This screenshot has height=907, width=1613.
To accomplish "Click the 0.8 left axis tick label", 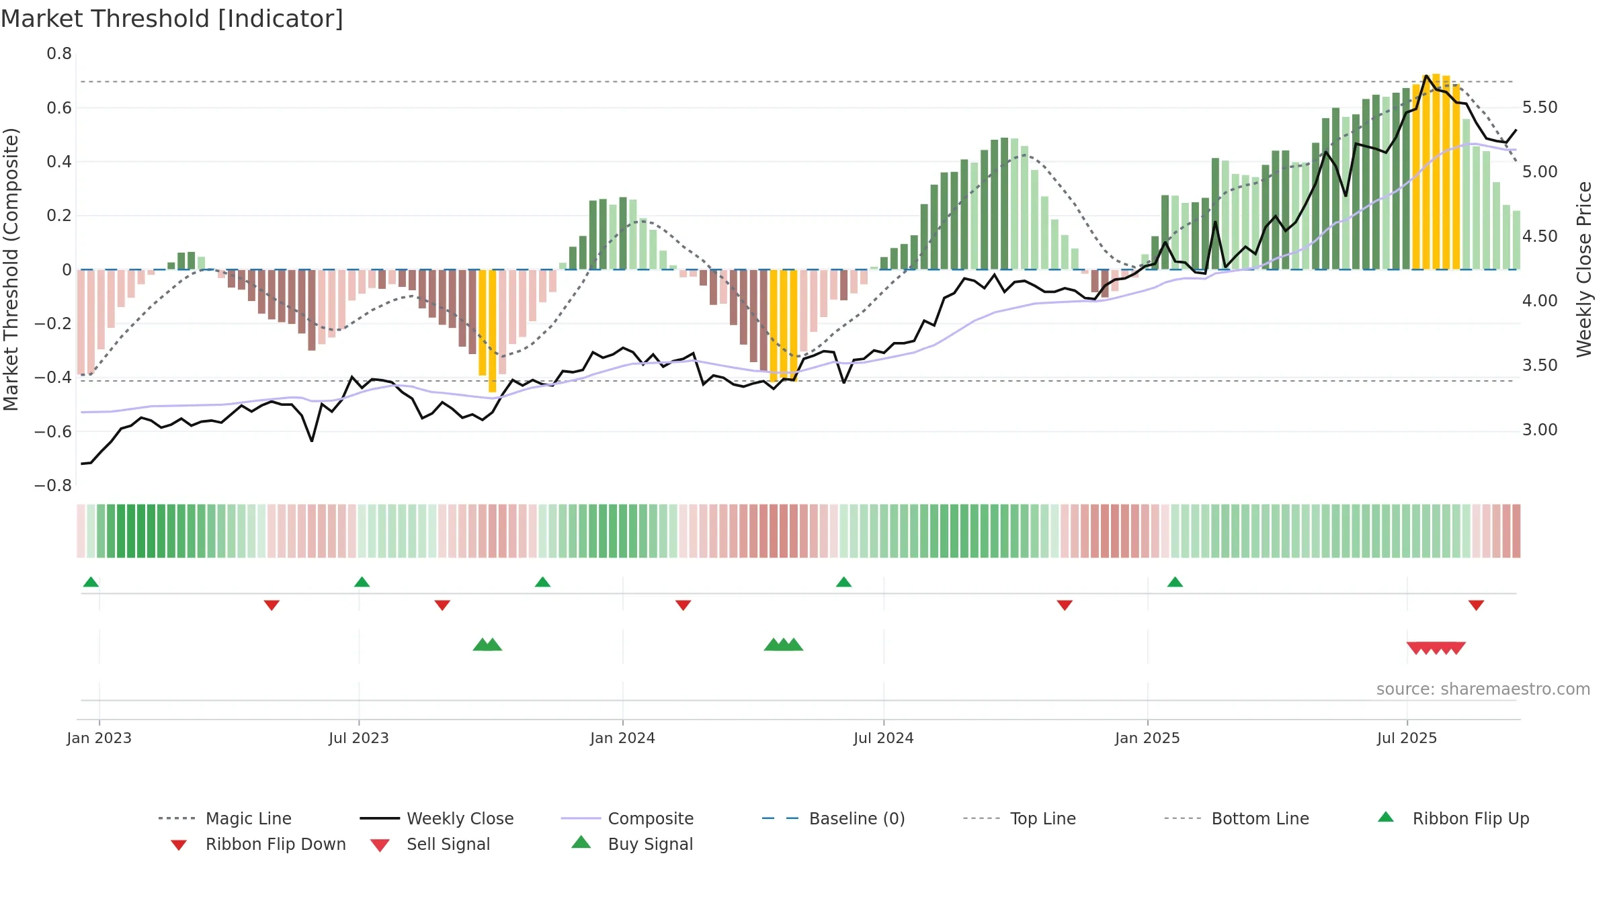I will pos(59,54).
